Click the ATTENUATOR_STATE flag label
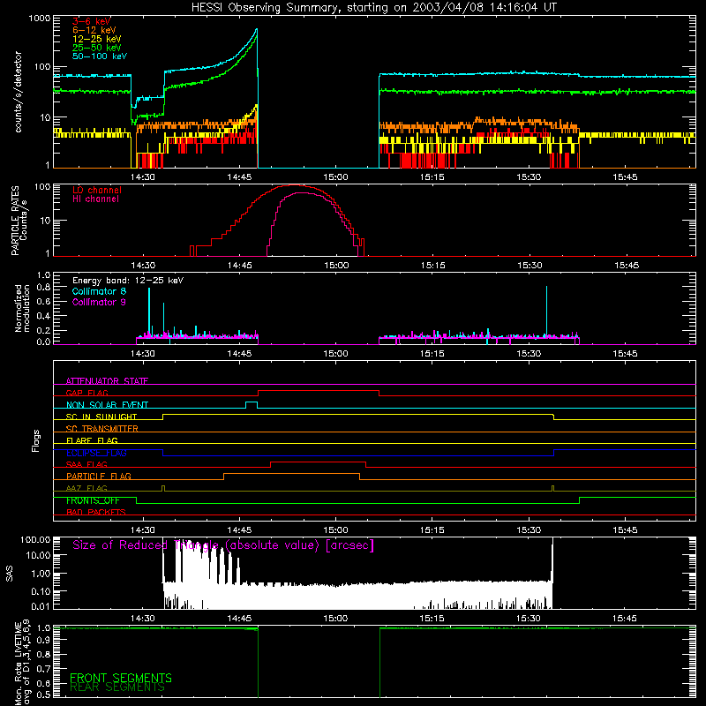 pos(107,381)
